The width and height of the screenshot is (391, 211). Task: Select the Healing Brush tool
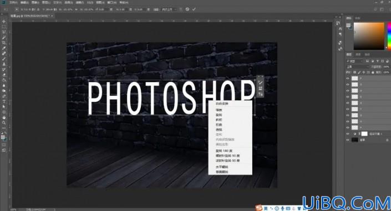pos(4,54)
